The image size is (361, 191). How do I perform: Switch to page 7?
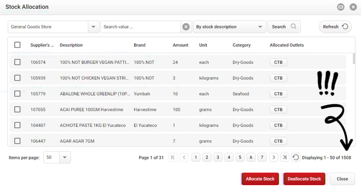click(262, 157)
